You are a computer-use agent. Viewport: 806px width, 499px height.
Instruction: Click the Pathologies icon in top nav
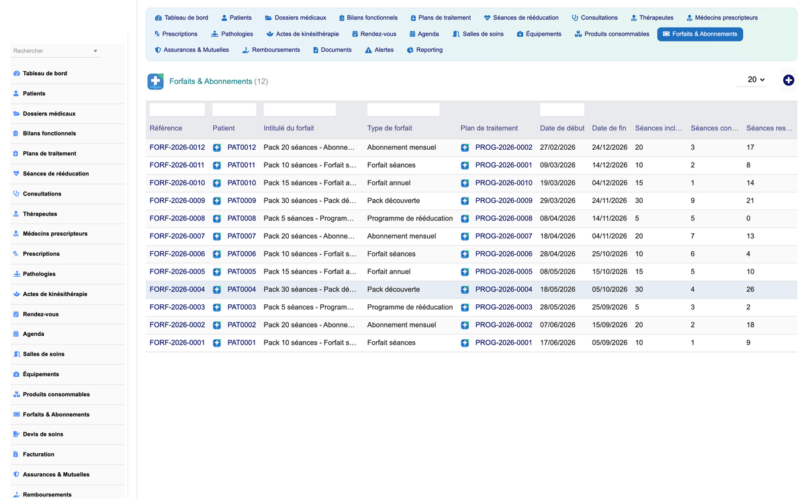[214, 34]
